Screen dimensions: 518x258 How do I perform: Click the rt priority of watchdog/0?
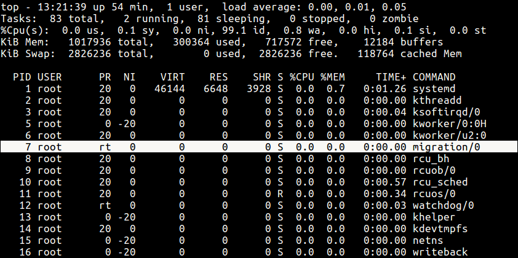coord(105,205)
